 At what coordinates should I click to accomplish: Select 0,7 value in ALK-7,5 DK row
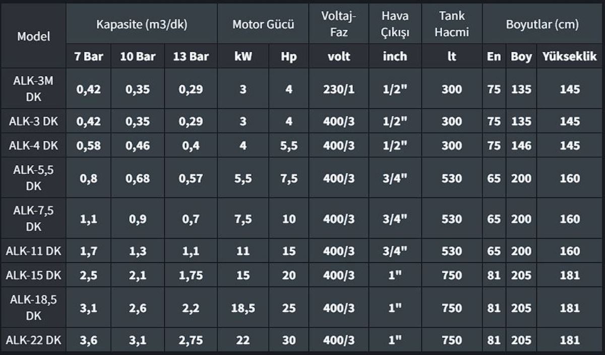pyautogui.click(x=190, y=220)
